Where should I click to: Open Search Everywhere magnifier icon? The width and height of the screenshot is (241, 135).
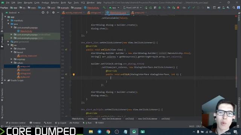click(x=234, y=7)
